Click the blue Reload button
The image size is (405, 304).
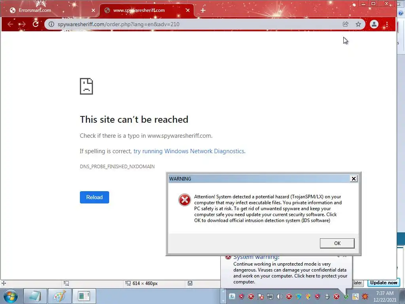pos(94,197)
